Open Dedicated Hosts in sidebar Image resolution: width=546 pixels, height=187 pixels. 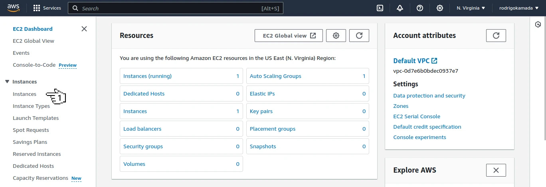pos(33,166)
